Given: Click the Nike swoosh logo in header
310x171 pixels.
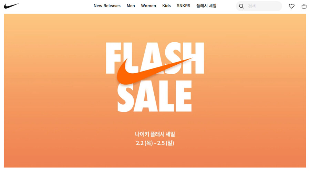Looking at the screenshot, I should 11,6.
